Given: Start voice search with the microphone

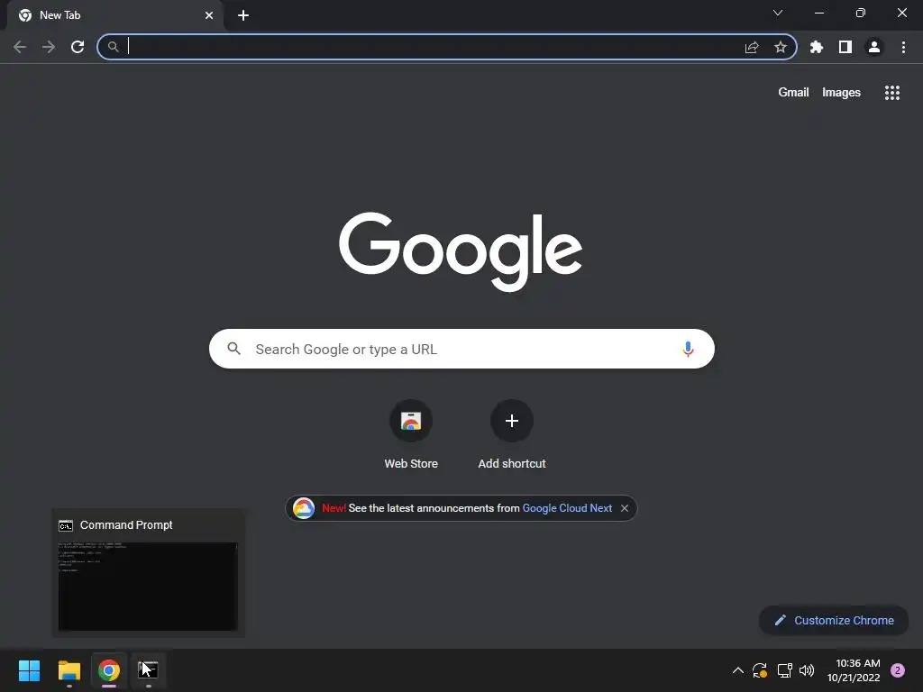Looking at the screenshot, I should (688, 349).
